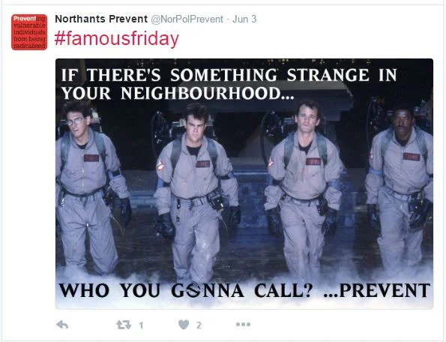Retweet this post using the retweet icon
446x342 pixels.
tap(124, 325)
